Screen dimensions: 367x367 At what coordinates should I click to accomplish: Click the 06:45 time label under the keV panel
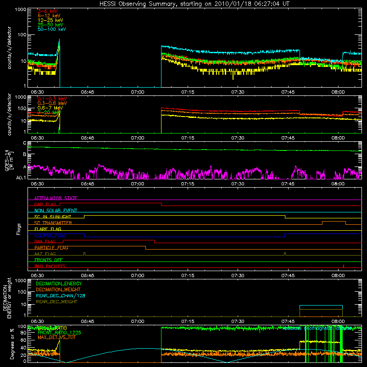(x=88, y=92)
